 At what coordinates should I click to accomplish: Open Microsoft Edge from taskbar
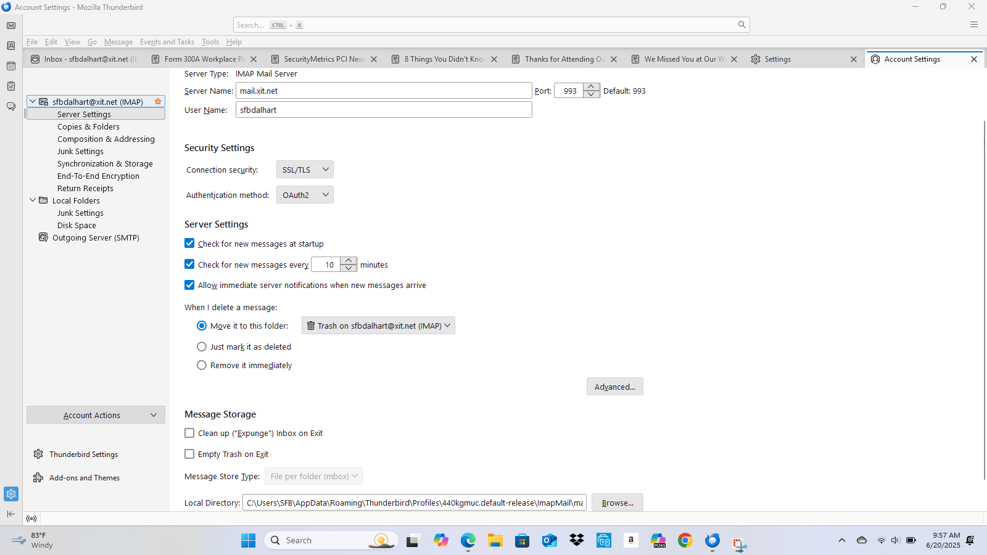(x=468, y=541)
